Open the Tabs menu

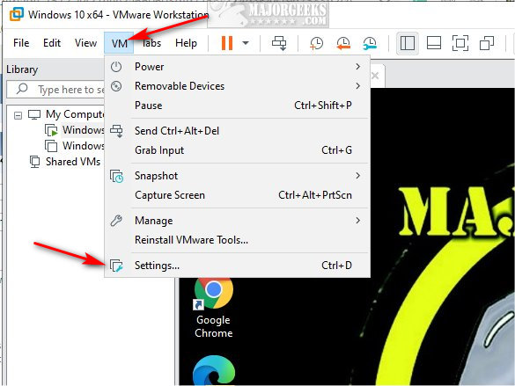coord(151,43)
